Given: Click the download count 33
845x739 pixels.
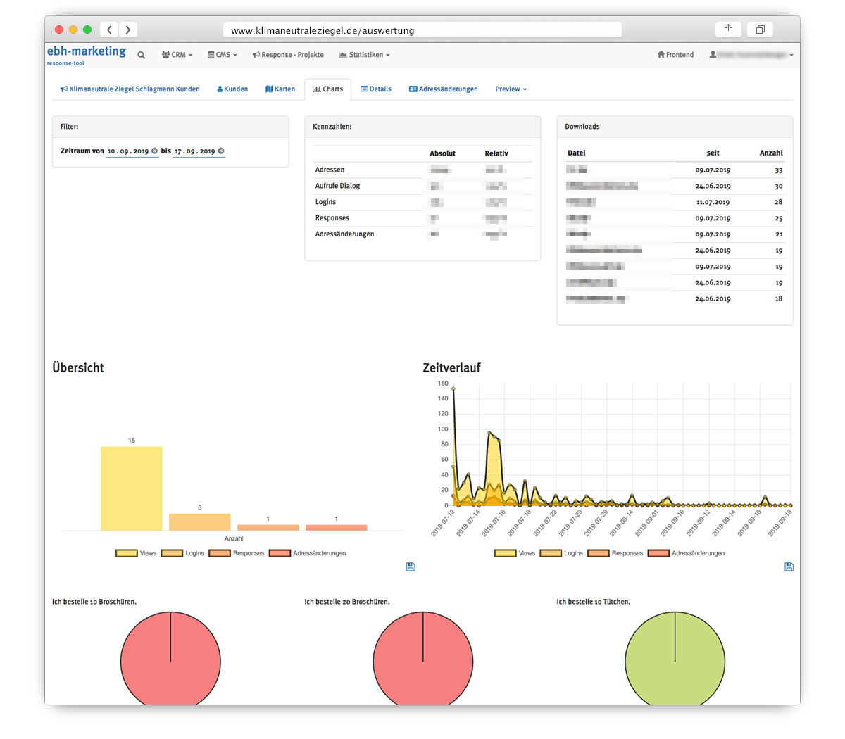Looking at the screenshot, I should tap(779, 170).
